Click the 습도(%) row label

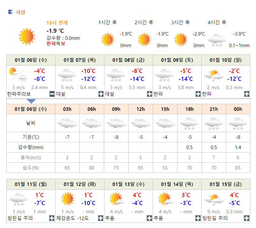[x=31, y=168]
